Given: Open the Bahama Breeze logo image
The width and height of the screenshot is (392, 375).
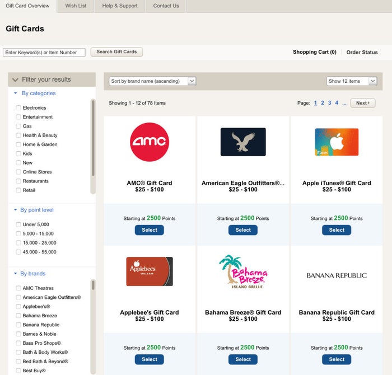Looking at the screenshot, I should pyautogui.click(x=243, y=272).
